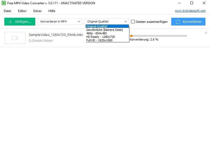Select HD Ready - 1280x720 option

(107, 37)
